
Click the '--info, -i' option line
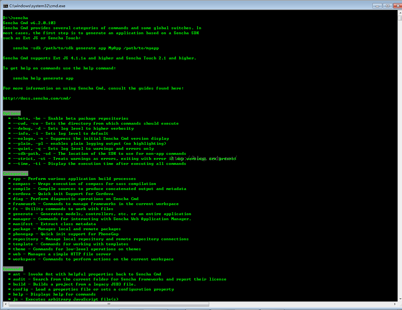[58, 133]
